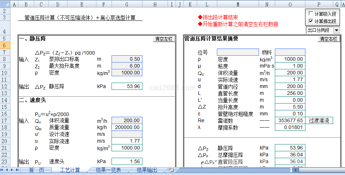Click the 泵排出口标高 input cell 0.50
Viewport: 345px width, 175px height.
click(x=127, y=59)
